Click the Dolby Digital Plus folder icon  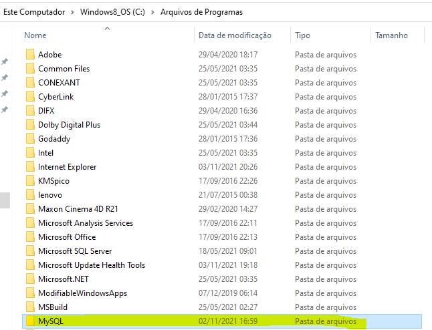click(30, 125)
